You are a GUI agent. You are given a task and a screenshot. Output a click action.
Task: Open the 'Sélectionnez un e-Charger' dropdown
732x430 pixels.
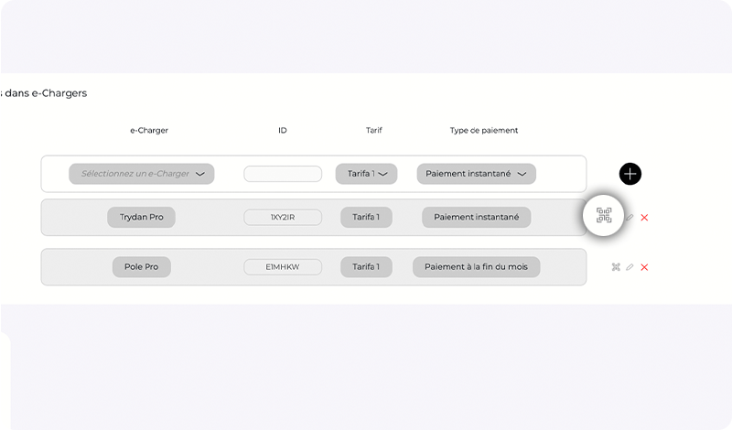142,174
